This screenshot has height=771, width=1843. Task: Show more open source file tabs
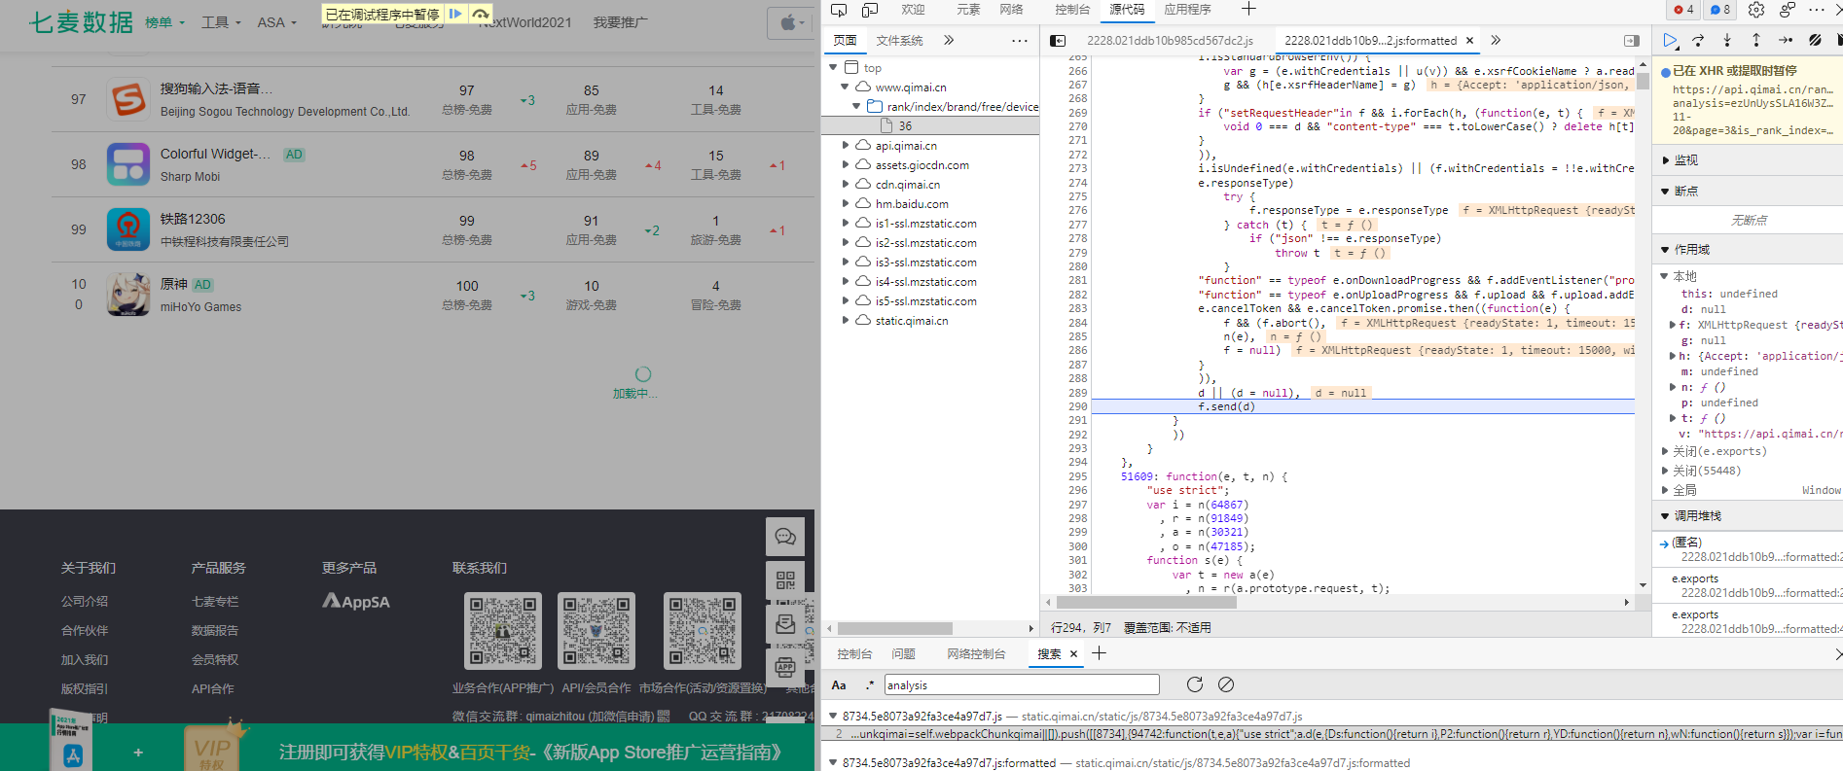pos(1496,41)
